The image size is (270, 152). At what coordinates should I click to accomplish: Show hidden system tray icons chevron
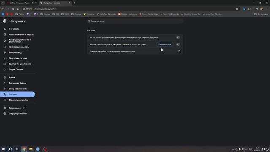click(x=233, y=149)
